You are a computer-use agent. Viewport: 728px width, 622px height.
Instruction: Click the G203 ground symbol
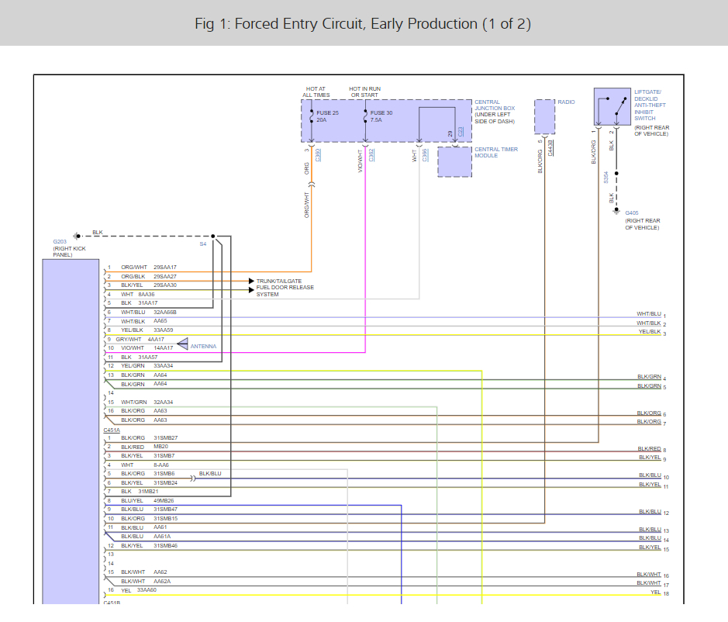tap(77, 236)
